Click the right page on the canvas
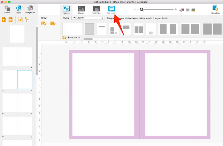223x146 pixels. 175,94
